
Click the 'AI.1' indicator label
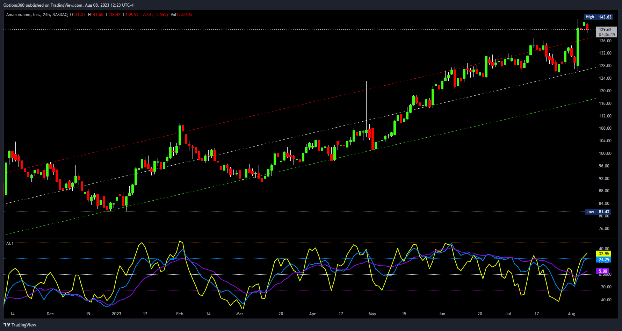coord(10,244)
